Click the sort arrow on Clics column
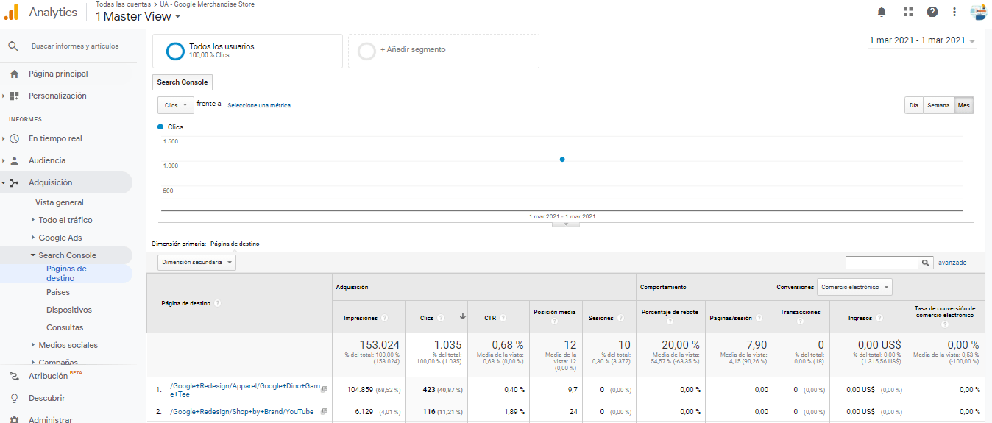The image size is (992, 423). coord(463,317)
